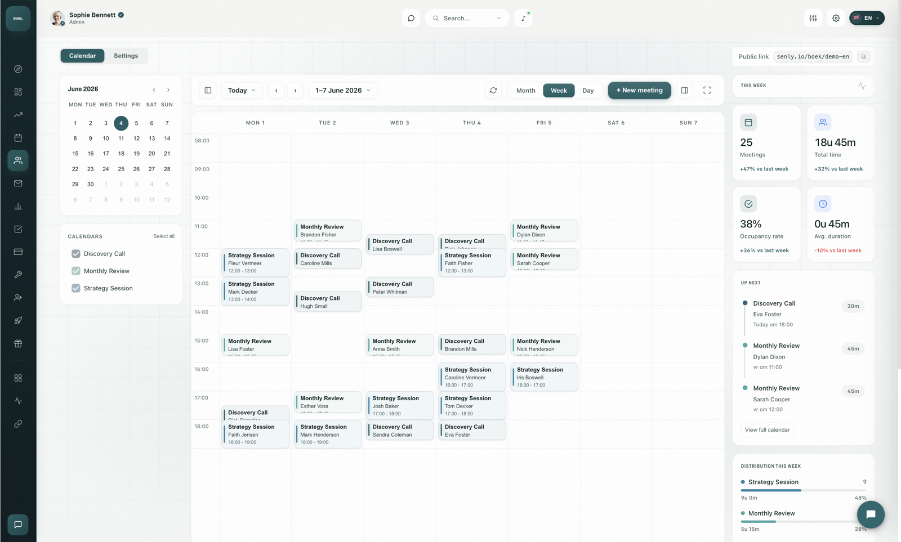Click Select all calendars
The image size is (901, 542).
point(164,236)
